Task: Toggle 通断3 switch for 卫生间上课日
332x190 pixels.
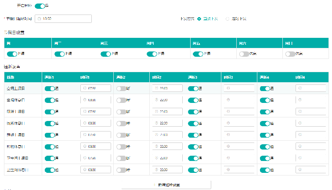Action: click(x=193, y=158)
